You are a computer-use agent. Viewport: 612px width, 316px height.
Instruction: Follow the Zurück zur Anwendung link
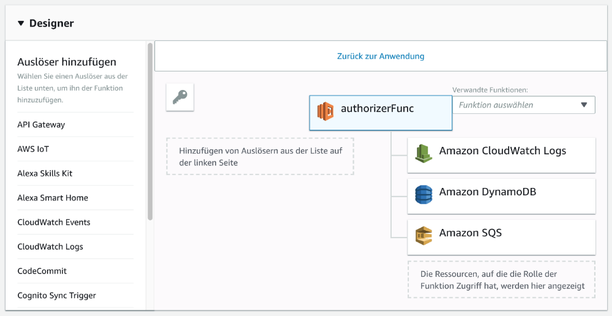(381, 56)
